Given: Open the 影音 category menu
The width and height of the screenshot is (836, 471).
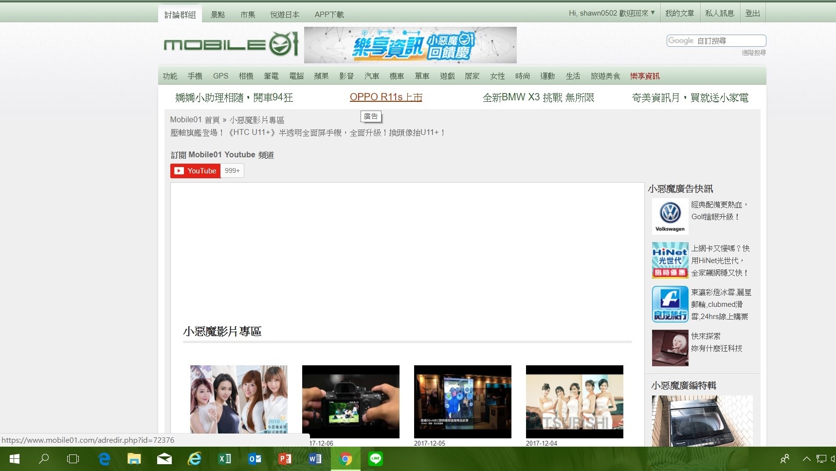Looking at the screenshot, I should 346,76.
